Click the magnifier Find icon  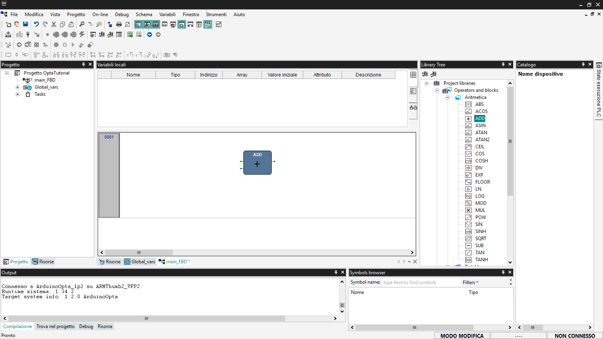(82, 24)
